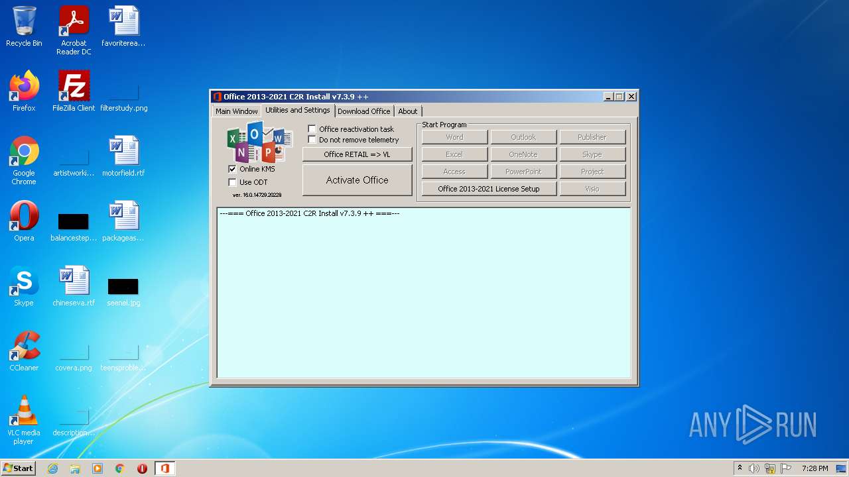Launch CCleaner desktop shortcut
Screen dimensions: 849x477
click(24, 351)
